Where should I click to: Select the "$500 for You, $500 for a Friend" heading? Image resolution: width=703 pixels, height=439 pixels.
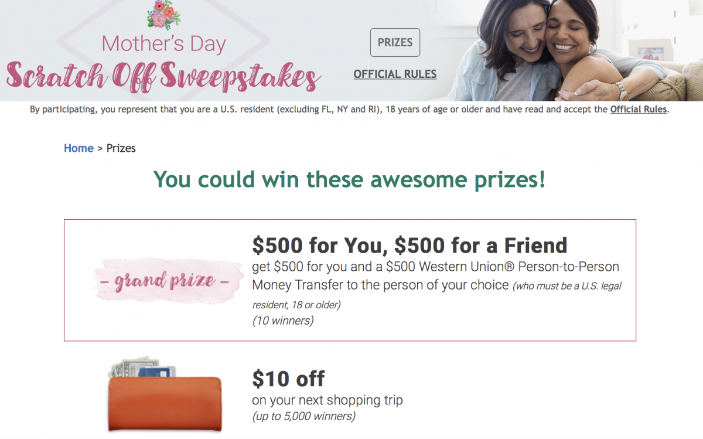[409, 245]
